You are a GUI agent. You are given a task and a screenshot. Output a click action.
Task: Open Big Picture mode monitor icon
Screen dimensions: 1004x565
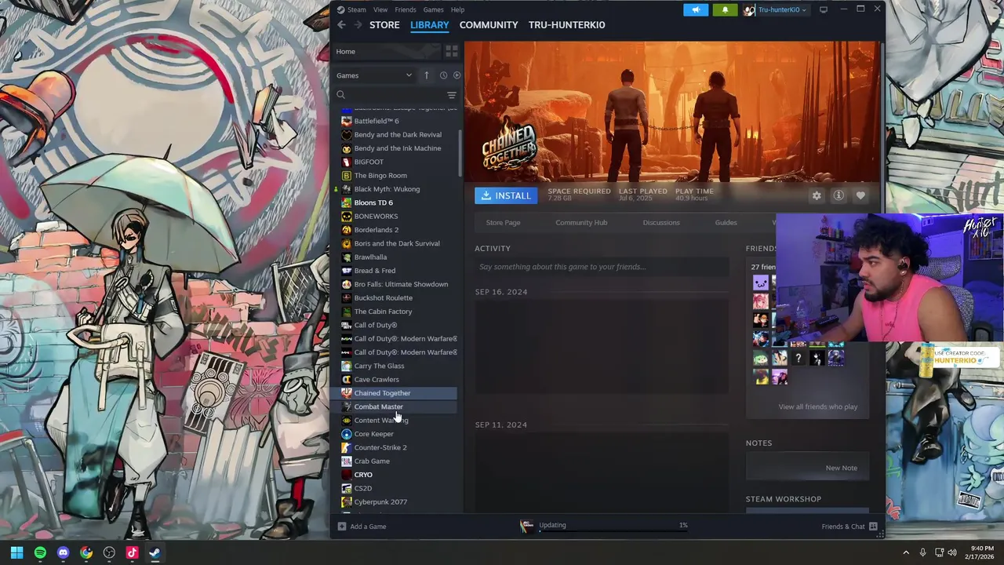coord(824,9)
